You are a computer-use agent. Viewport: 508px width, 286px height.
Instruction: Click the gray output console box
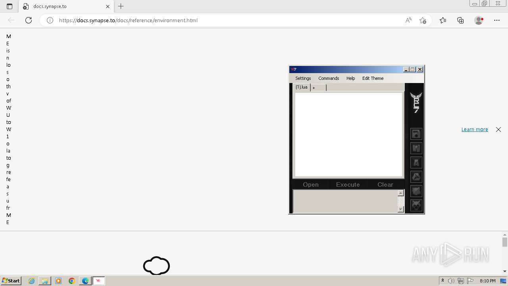pos(345,201)
